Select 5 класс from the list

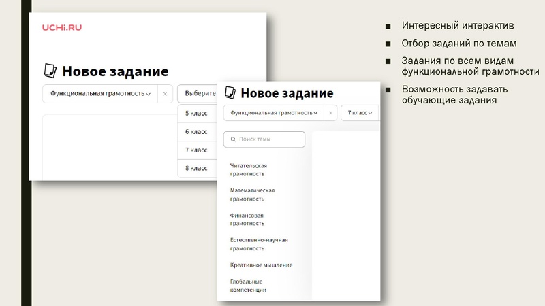tap(197, 113)
